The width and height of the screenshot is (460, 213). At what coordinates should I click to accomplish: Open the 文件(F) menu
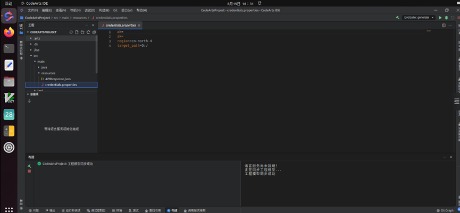pyautogui.click(x=32, y=10)
